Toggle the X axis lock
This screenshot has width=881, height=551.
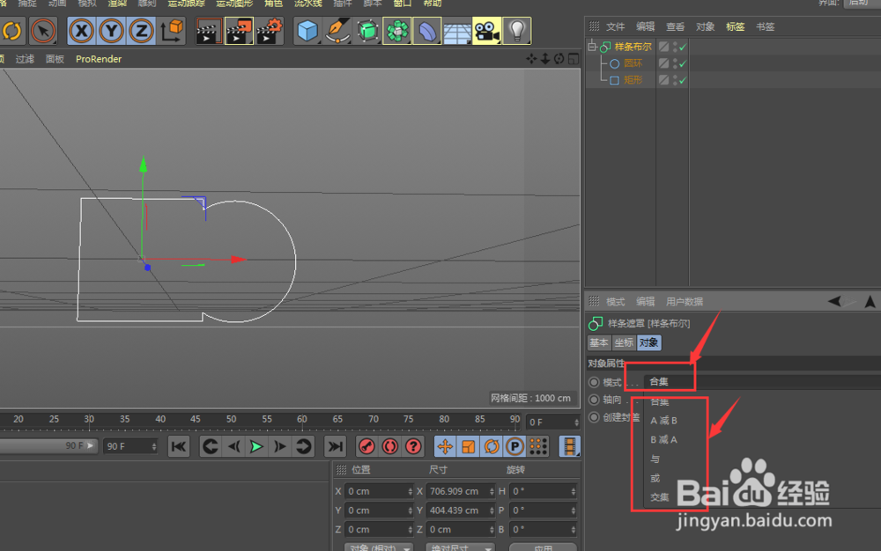point(82,32)
